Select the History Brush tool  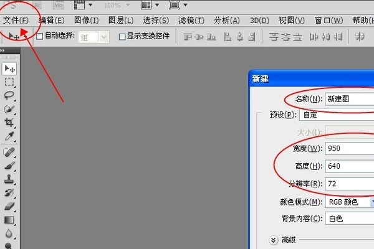coord(9,192)
